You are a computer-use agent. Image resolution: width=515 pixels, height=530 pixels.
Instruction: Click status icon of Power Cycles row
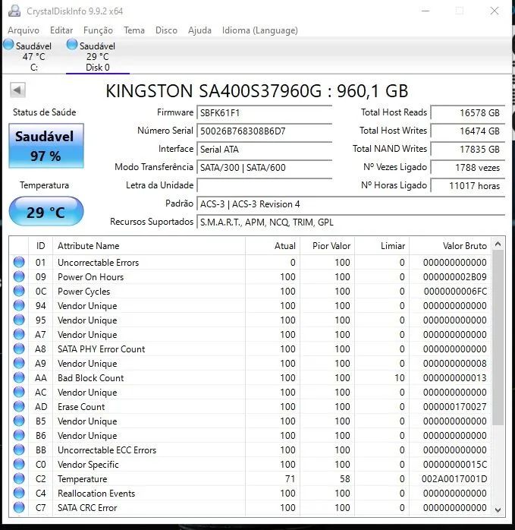click(x=19, y=291)
